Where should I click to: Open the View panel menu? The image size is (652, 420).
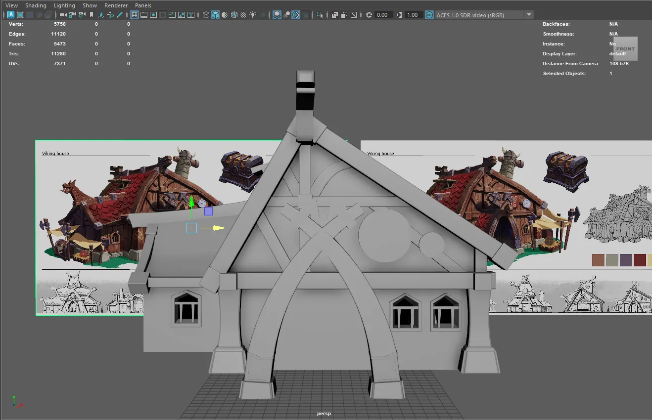11,5
